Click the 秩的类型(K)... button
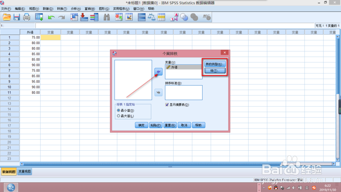 215,64
